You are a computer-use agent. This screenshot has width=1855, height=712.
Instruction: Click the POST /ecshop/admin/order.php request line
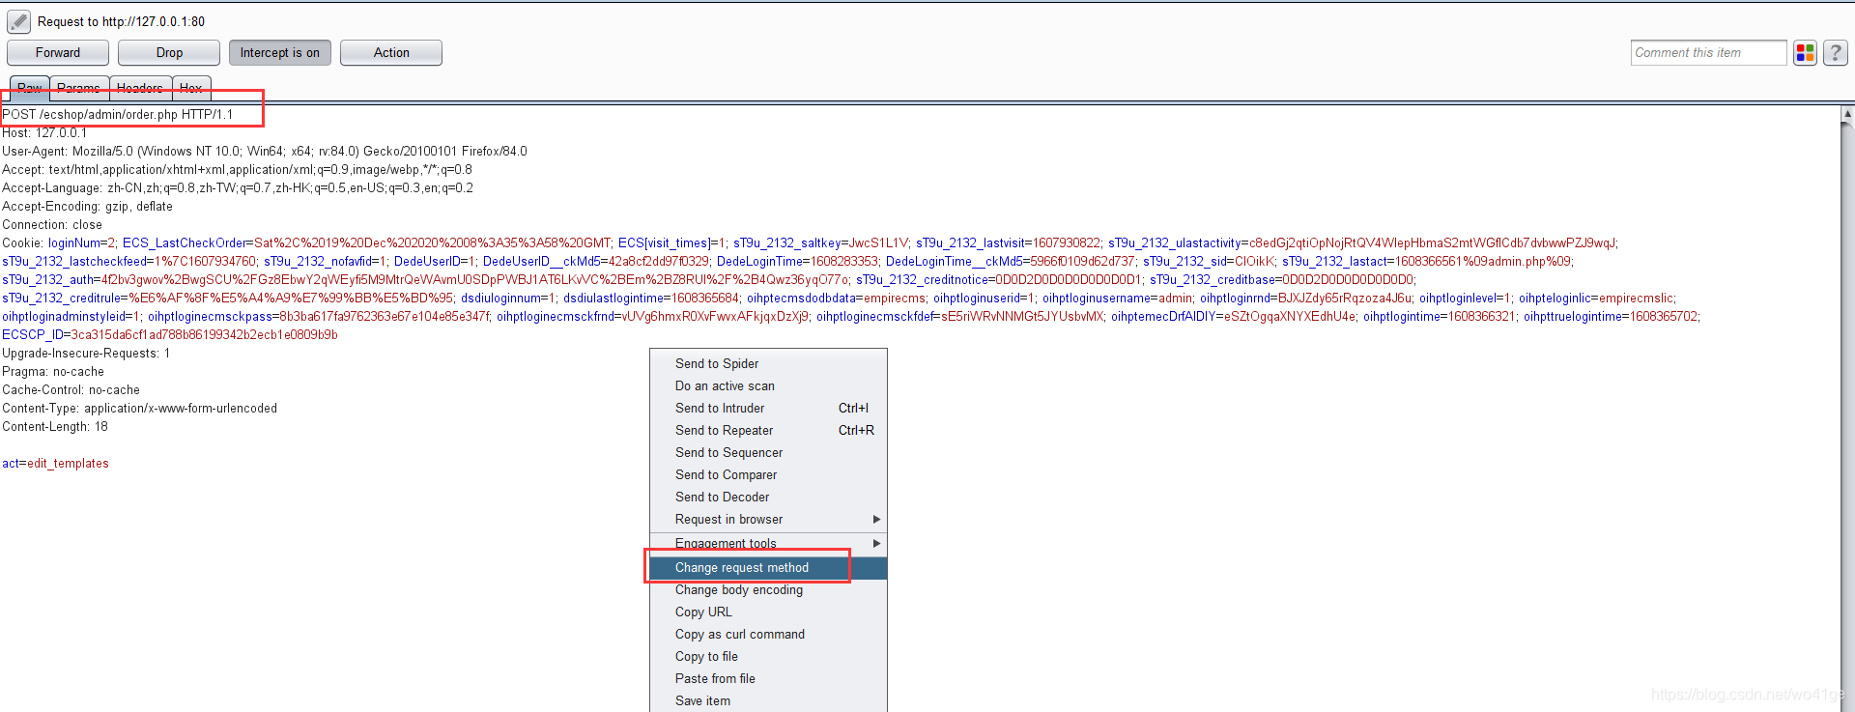coord(118,114)
